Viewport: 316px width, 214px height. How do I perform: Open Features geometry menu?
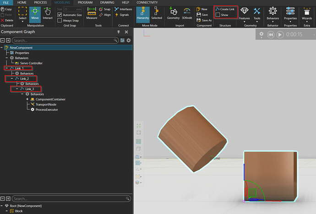tap(245, 15)
